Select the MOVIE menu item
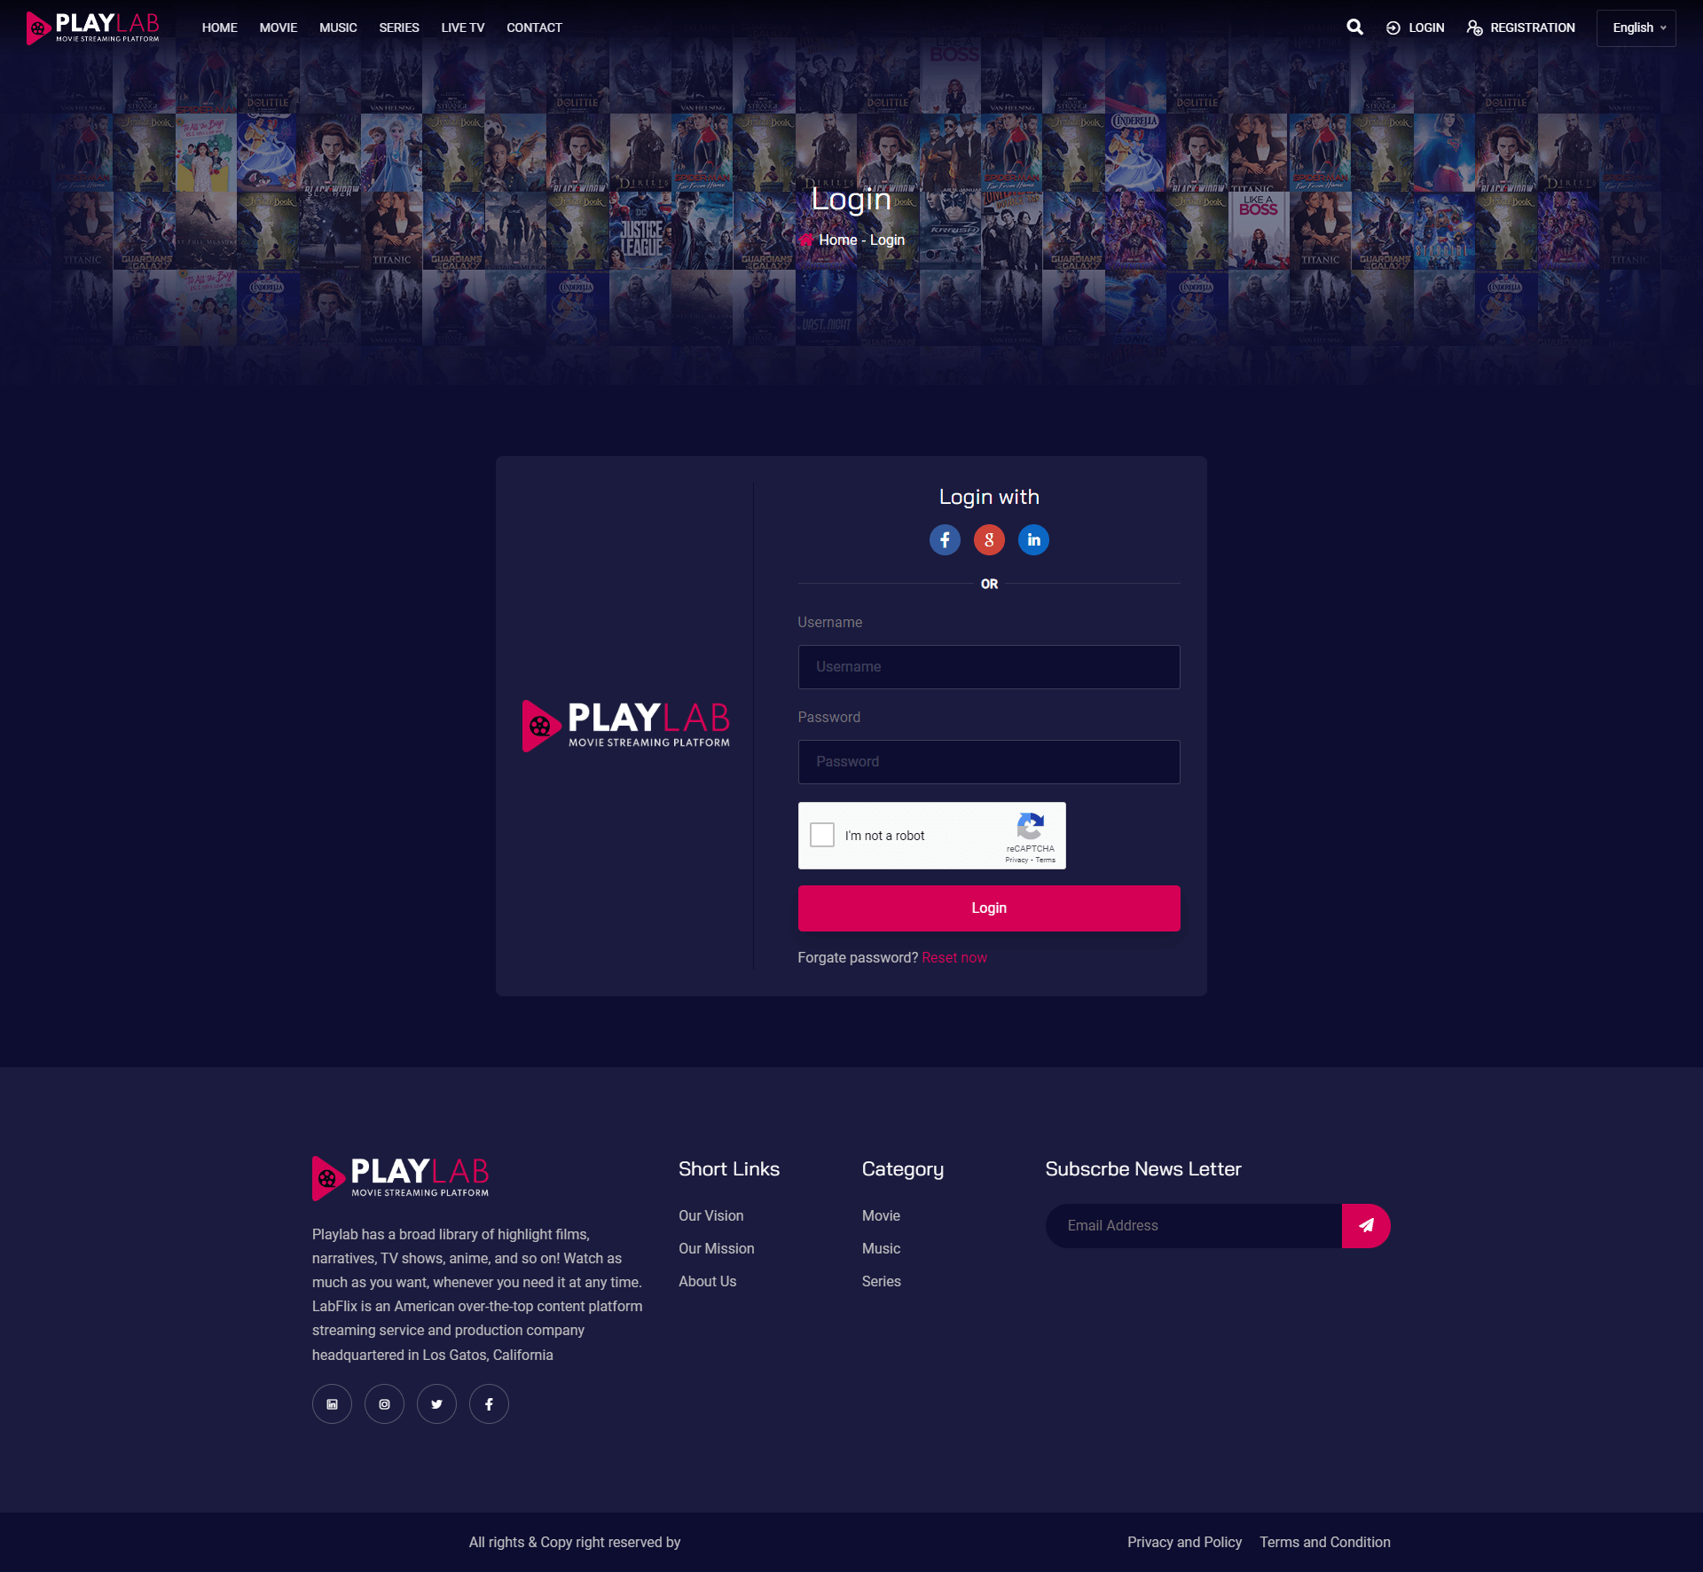This screenshot has height=1572, width=1703. [x=276, y=27]
